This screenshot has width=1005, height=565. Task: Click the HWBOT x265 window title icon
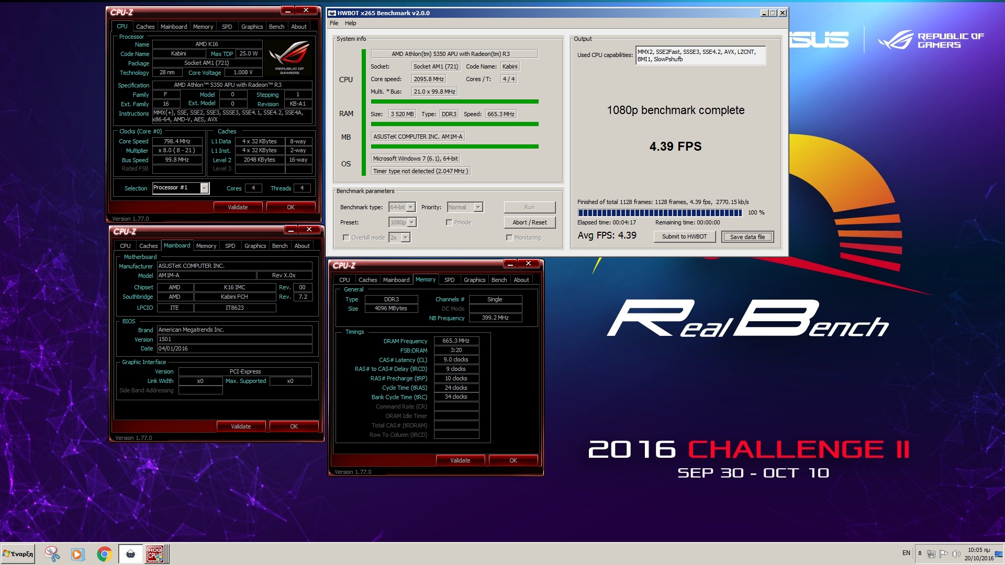[x=332, y=13]
